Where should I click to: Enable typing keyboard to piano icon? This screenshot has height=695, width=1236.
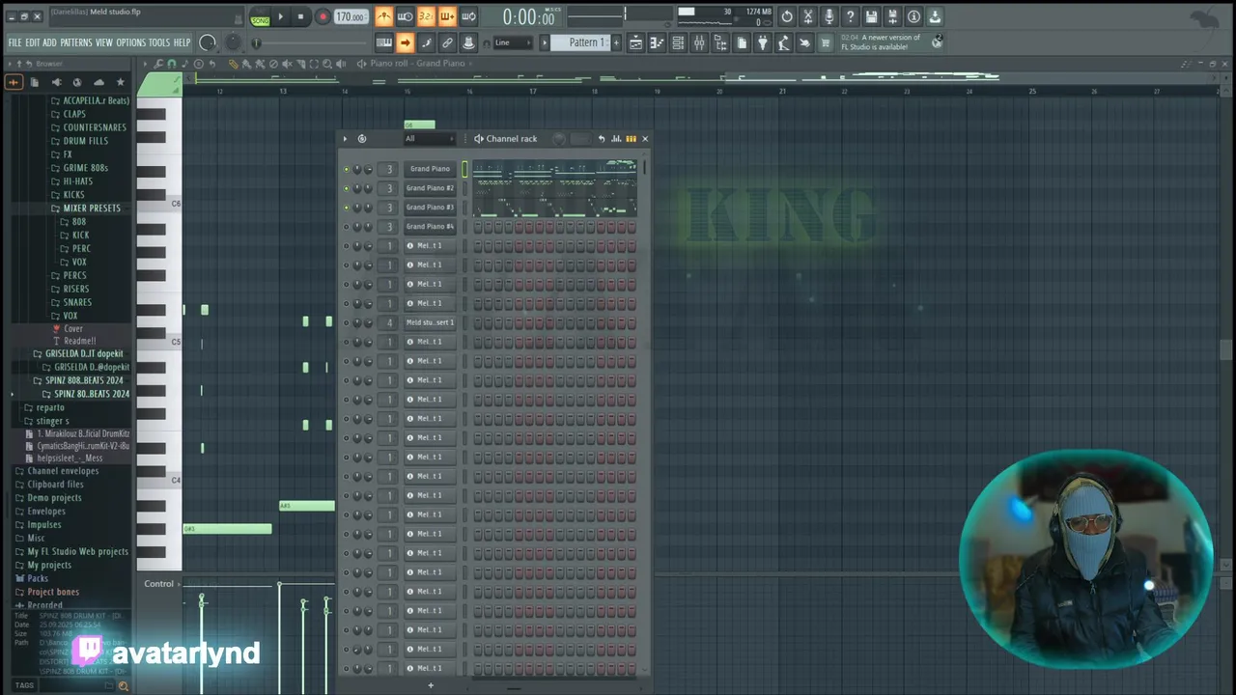pyautogui.click(x=384, y=42)
